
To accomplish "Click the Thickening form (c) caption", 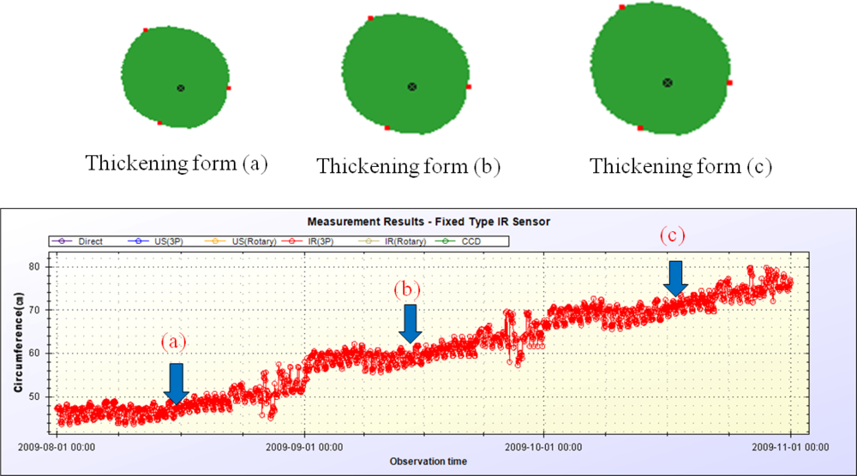I will [x=681, y=166].
